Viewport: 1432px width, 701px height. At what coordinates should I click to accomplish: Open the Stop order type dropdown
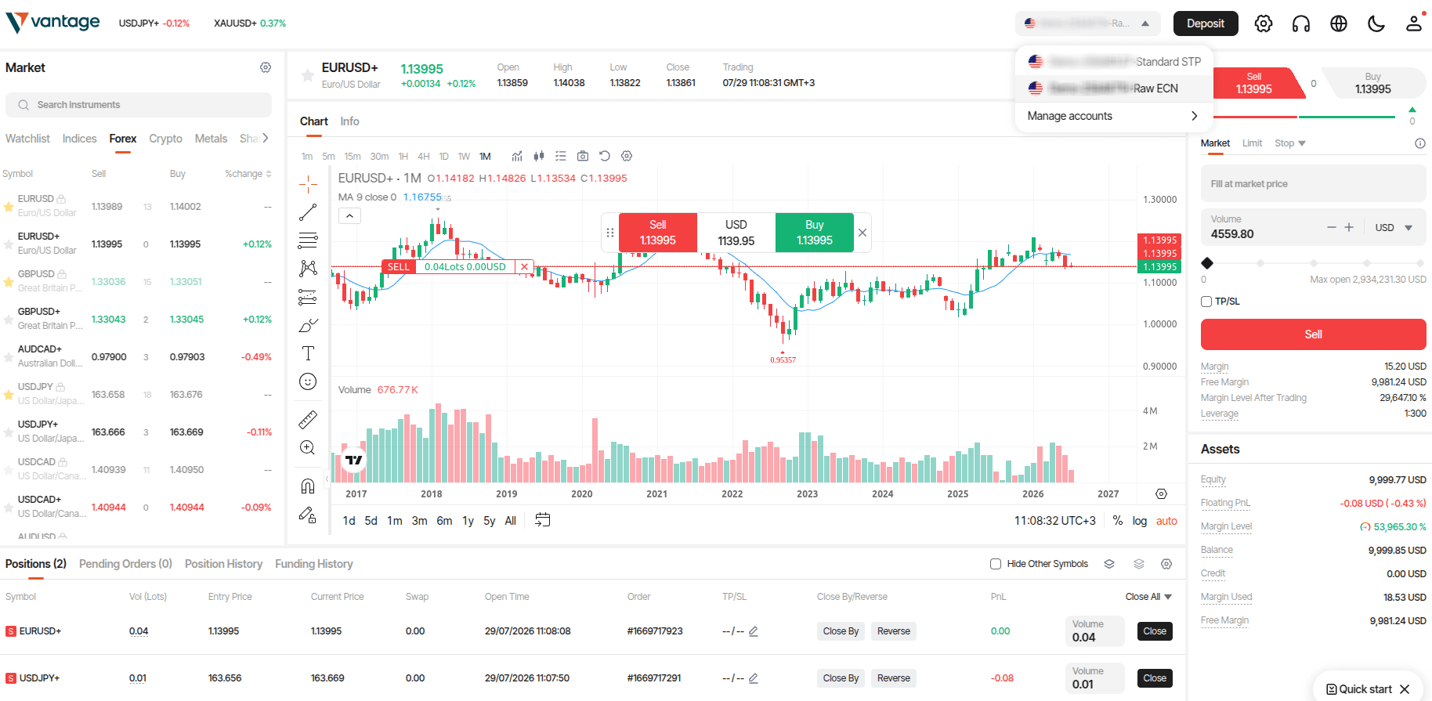[x=1290, y=143]
